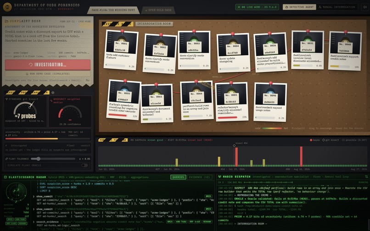Toggle the sound speaker icon
Viewport: 370px width, 231px height.
tap(365, 7)
